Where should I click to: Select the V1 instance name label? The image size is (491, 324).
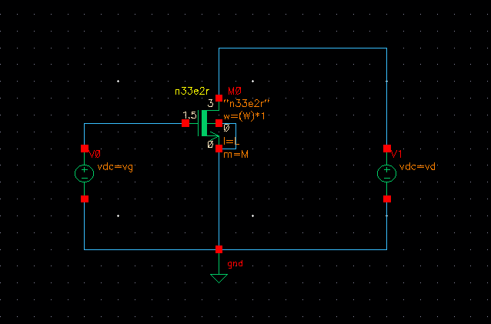[396, 154]
